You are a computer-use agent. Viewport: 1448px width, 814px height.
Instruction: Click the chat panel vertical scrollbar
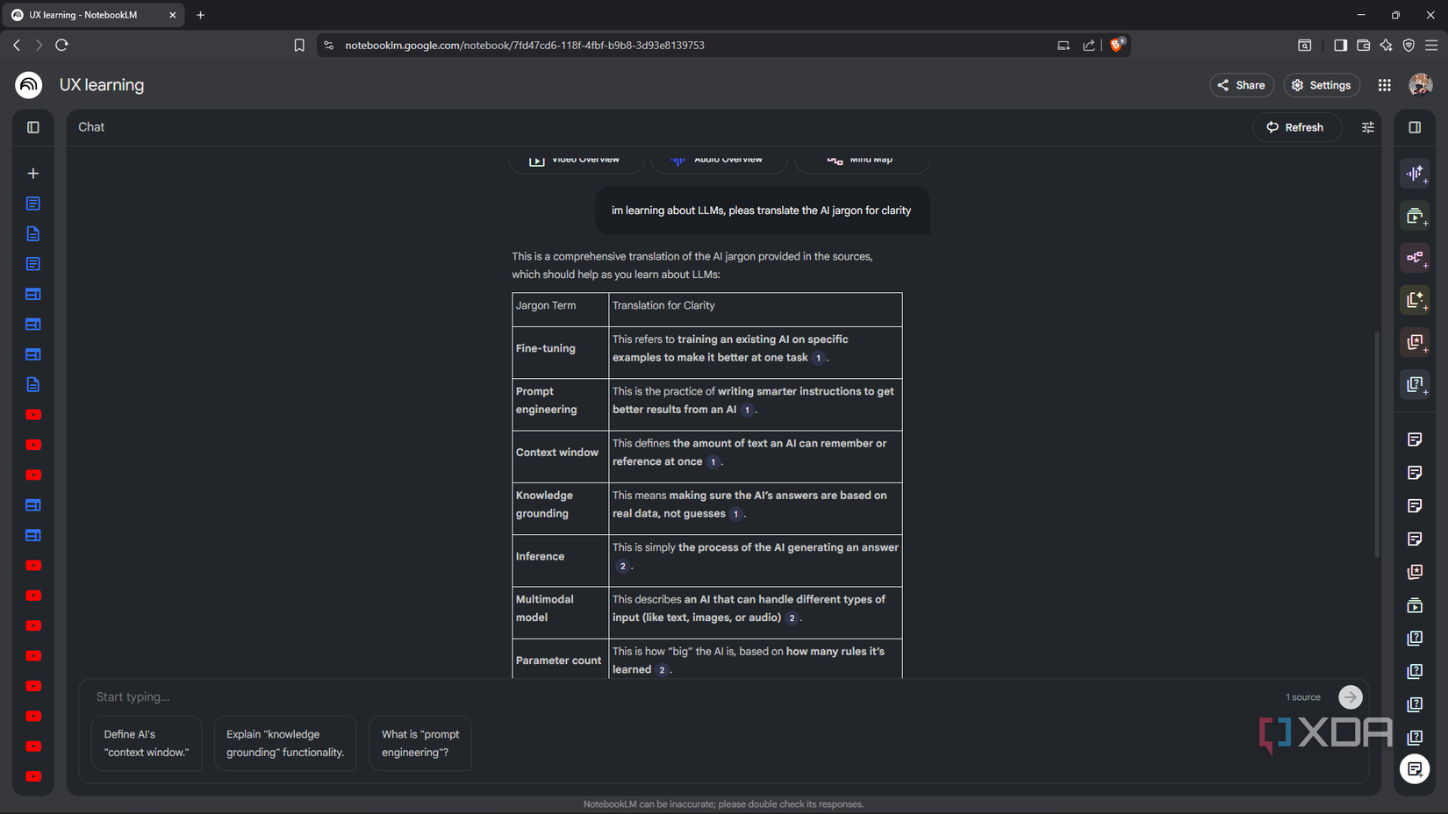1376,443
